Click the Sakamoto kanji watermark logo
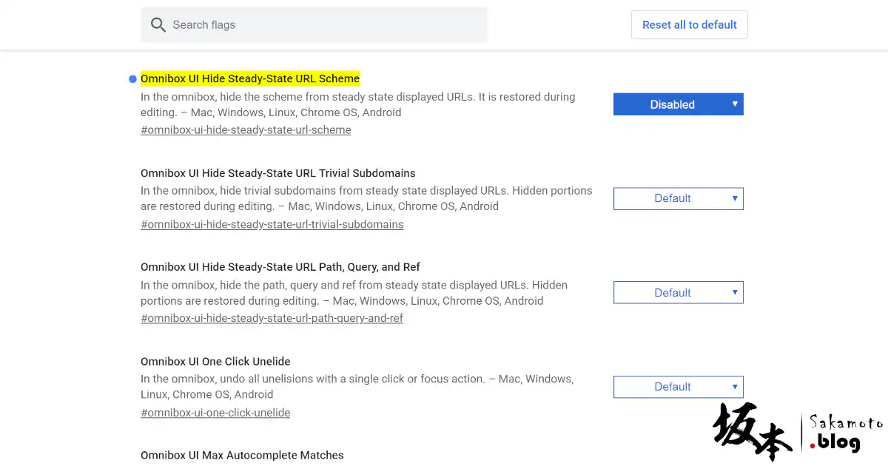This screenshot has height=466, width=888. click(x=752, y=432)
